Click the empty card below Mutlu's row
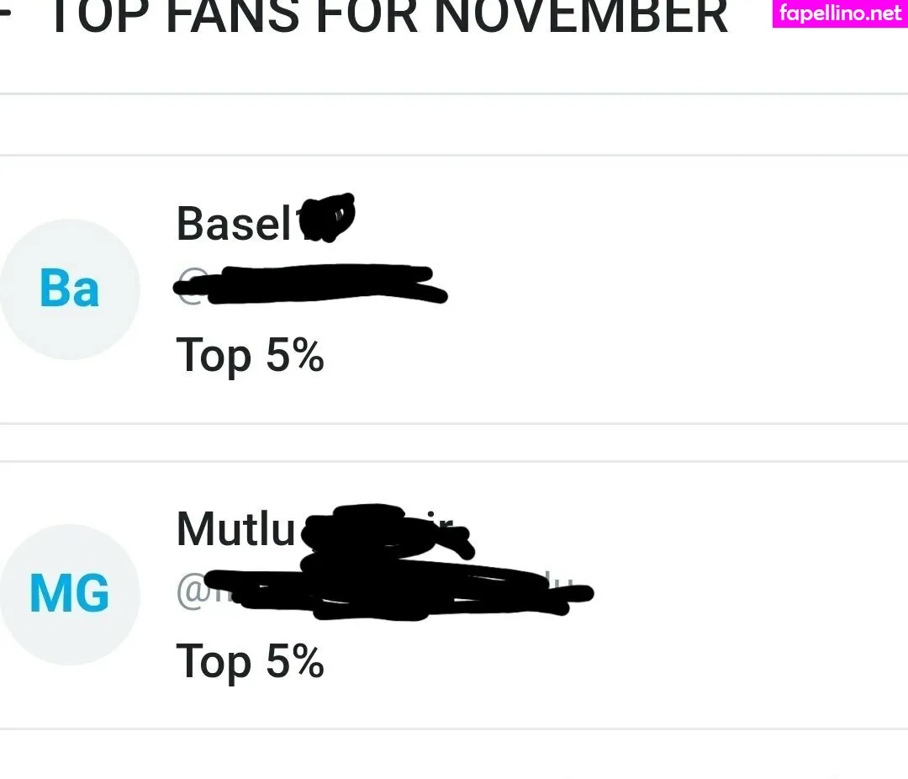 tap(454, 755)
